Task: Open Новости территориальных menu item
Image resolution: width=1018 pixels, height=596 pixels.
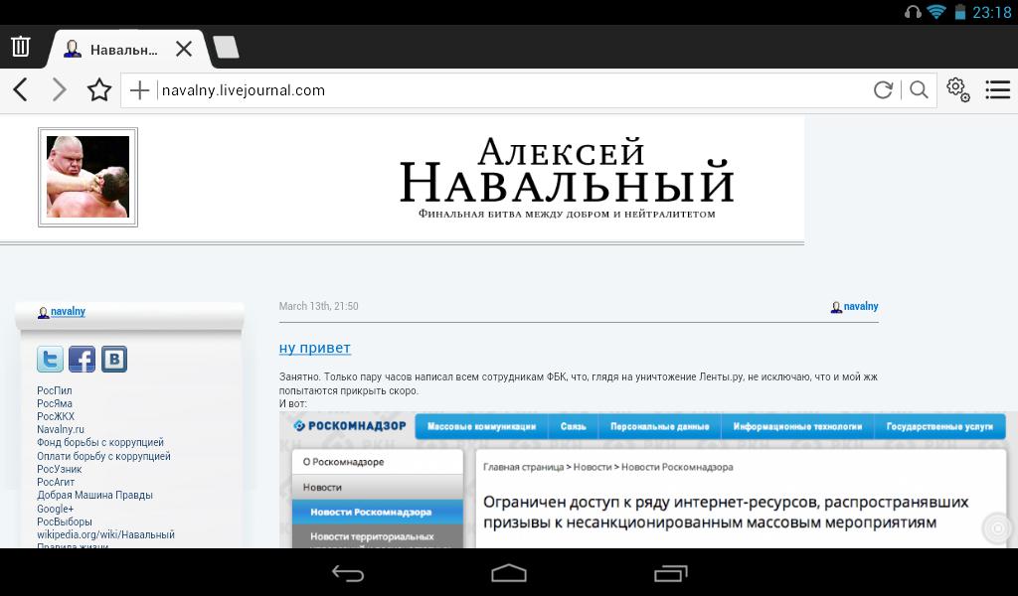Action: pos(377,536)
